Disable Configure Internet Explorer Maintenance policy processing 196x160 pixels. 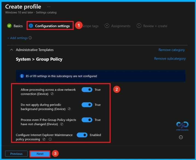(x=82, y=135)
